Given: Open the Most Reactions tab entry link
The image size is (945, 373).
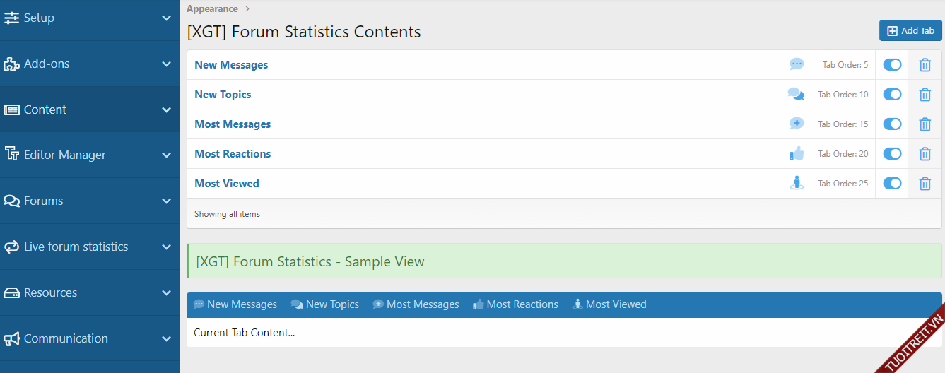Looking at the screenshot, I should pyautogui.click(x=233, y=154).
